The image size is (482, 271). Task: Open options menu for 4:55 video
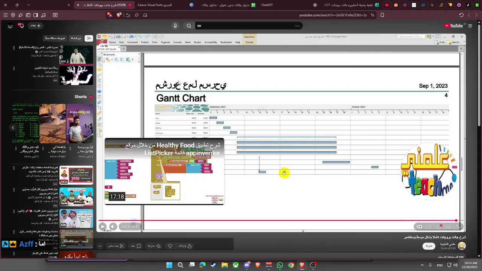14,69
